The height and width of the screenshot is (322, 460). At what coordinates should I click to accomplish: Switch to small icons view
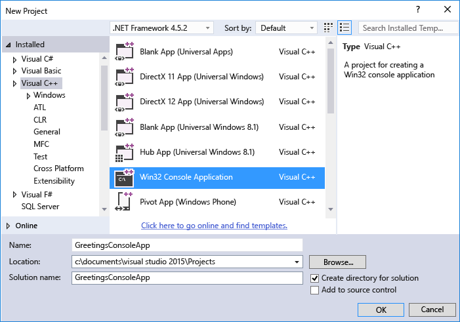pos(328,28)
